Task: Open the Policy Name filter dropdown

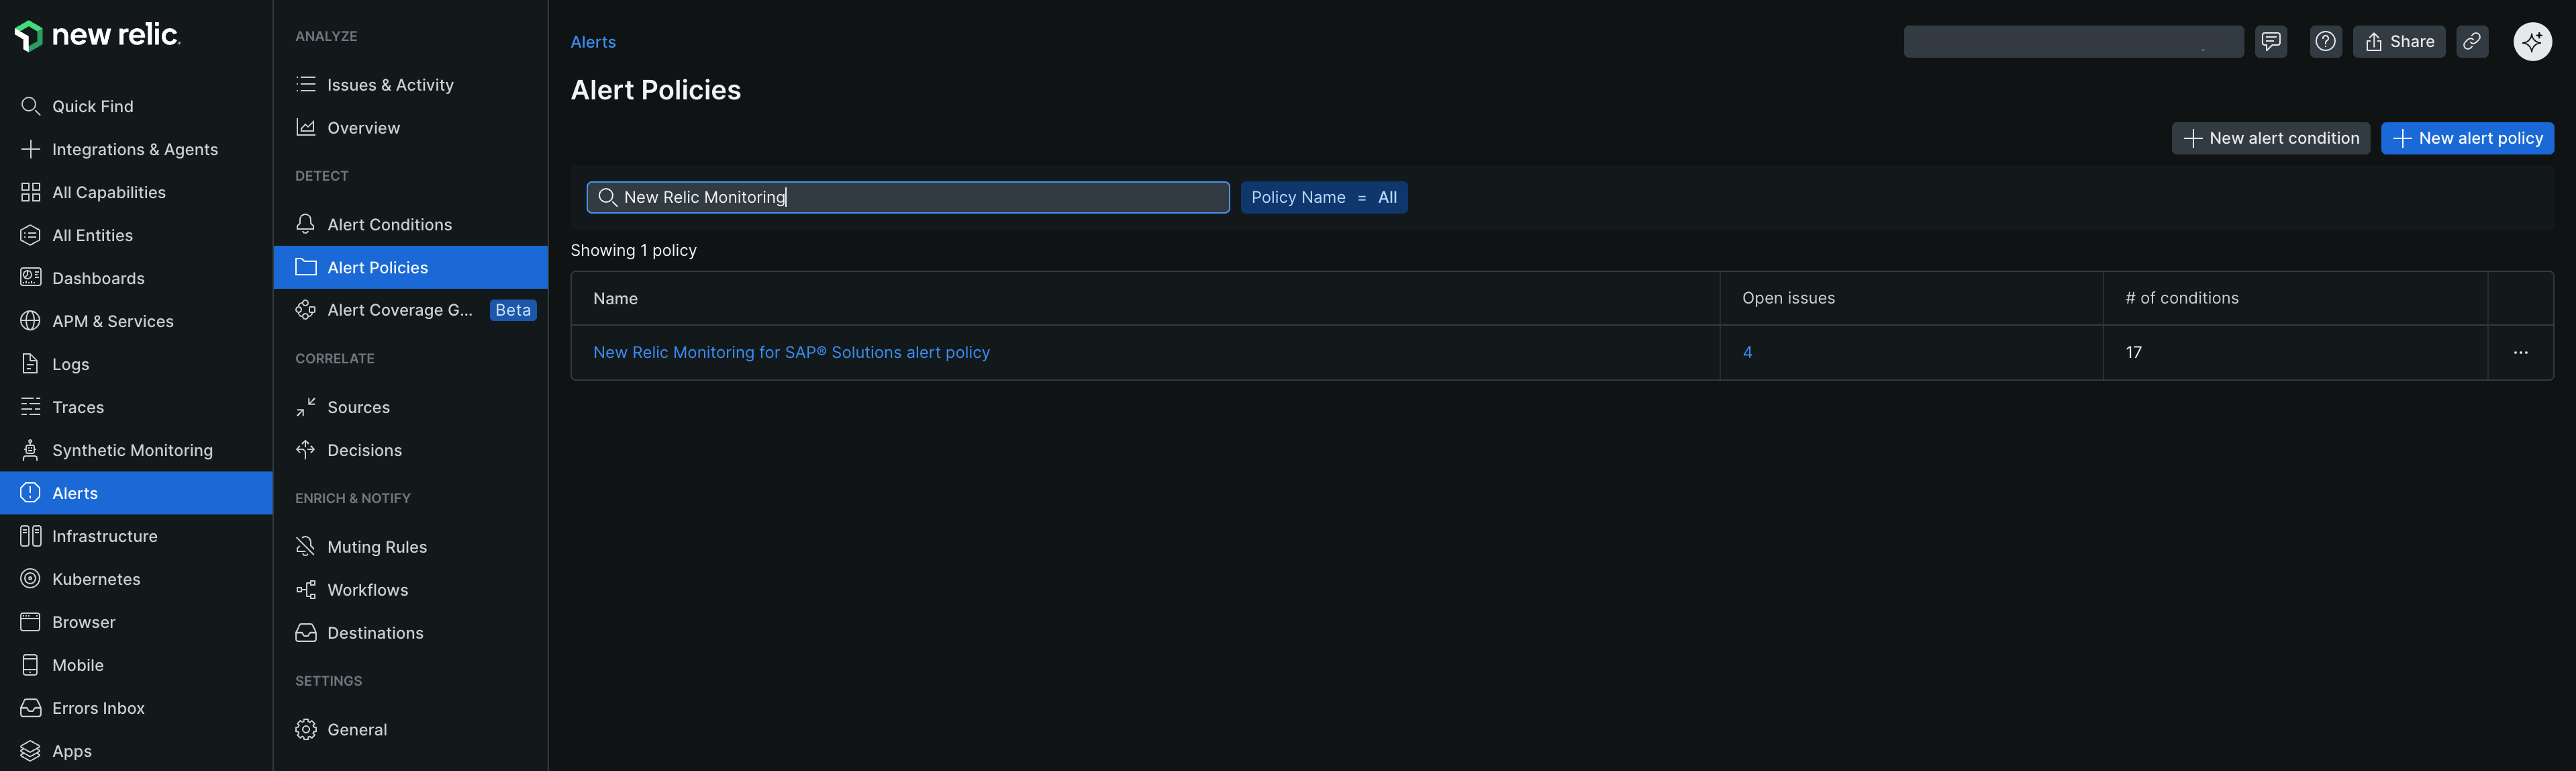Action: pyautogui.click(x=1324, y=197)
